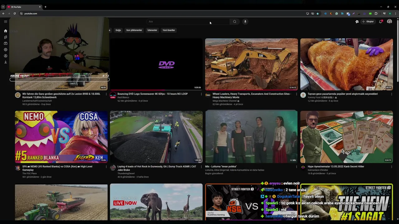Select the Yeni öneriler chip
Screen dimensions: 399x224
point(169,30)
